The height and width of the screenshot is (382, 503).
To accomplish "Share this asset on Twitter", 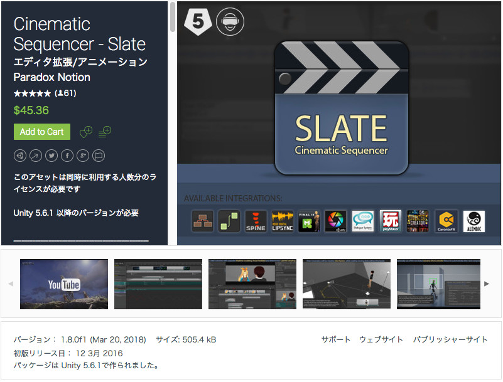I will point(51,156).
